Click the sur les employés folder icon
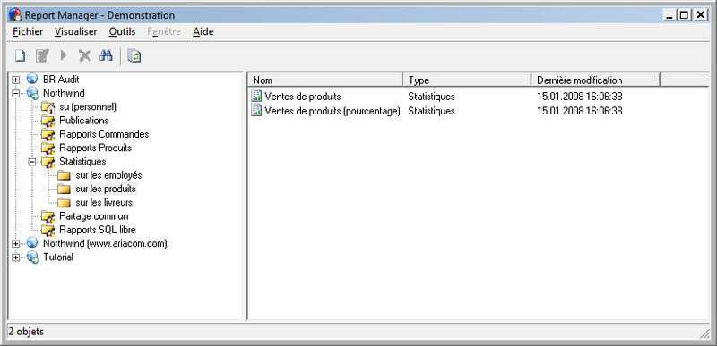 click(64, 175)
